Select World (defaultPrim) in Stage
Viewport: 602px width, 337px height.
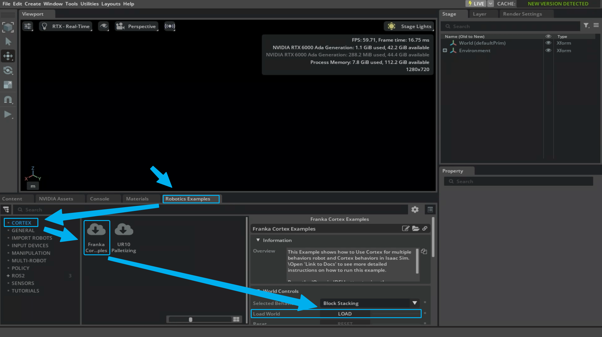click(x=482, y=43)
